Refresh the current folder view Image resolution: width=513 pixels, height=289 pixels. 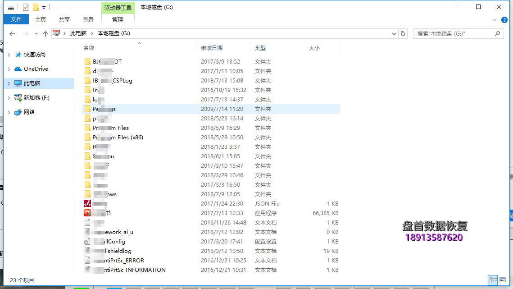(403, 33)
